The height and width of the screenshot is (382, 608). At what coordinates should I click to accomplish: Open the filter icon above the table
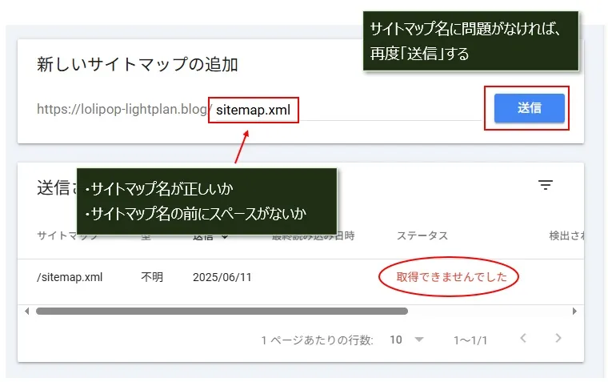tap(546, 185)
